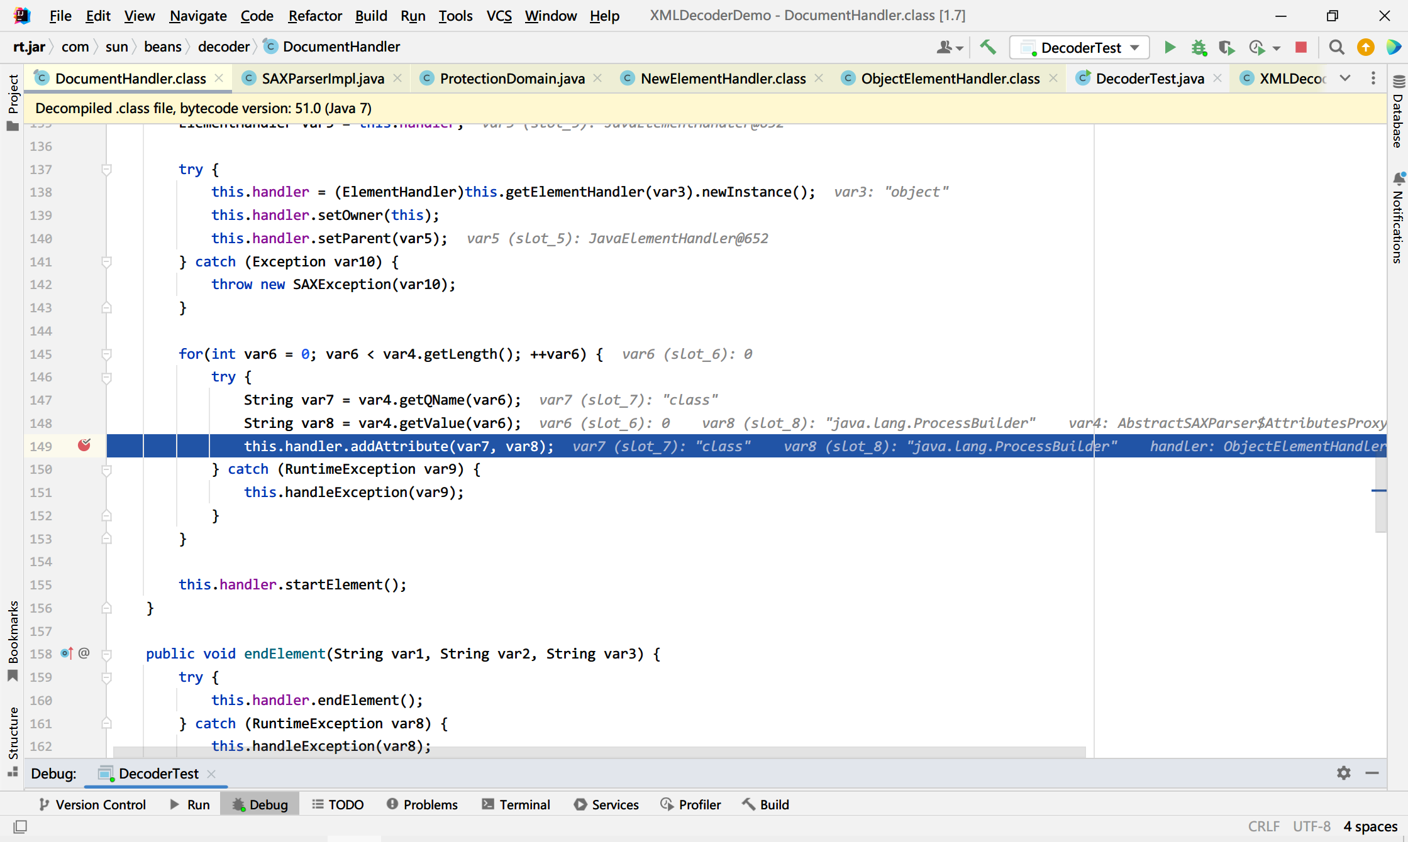Image resolution: width=1408 pixels, height=842 pixels.
Task: Change UTF-8 file encoding
Action: click(1311, 826)
